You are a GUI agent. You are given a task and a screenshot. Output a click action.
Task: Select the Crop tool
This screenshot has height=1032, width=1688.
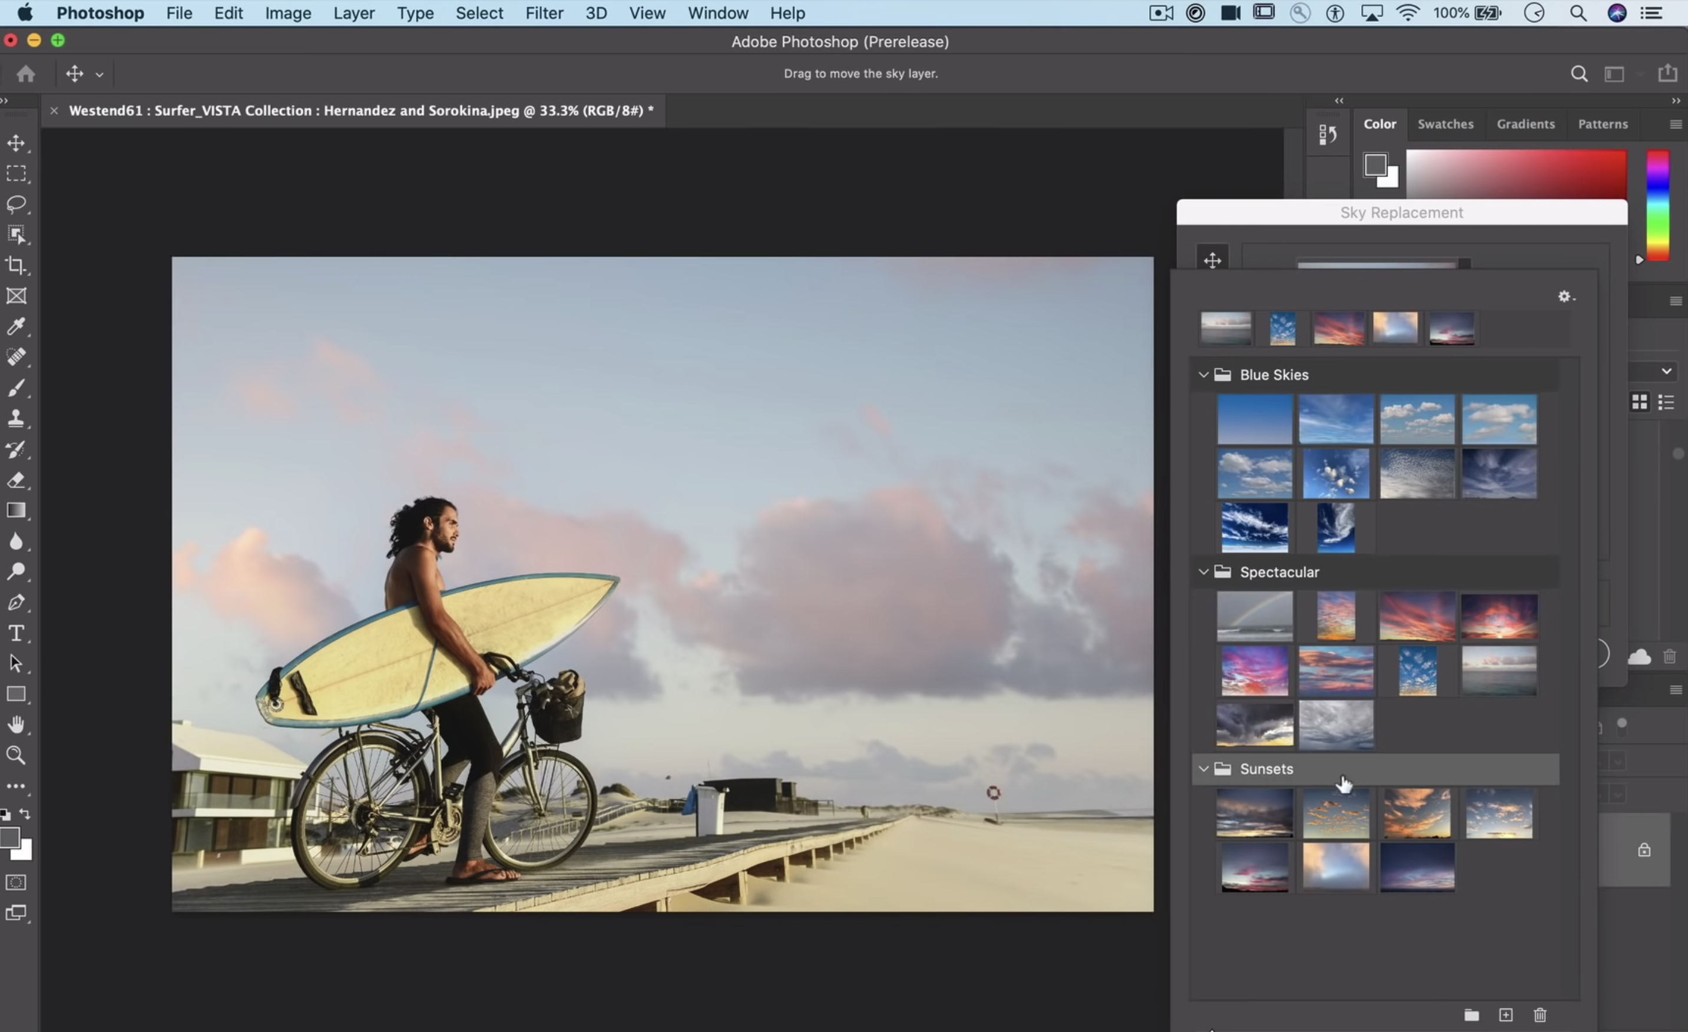click(16, 265)
